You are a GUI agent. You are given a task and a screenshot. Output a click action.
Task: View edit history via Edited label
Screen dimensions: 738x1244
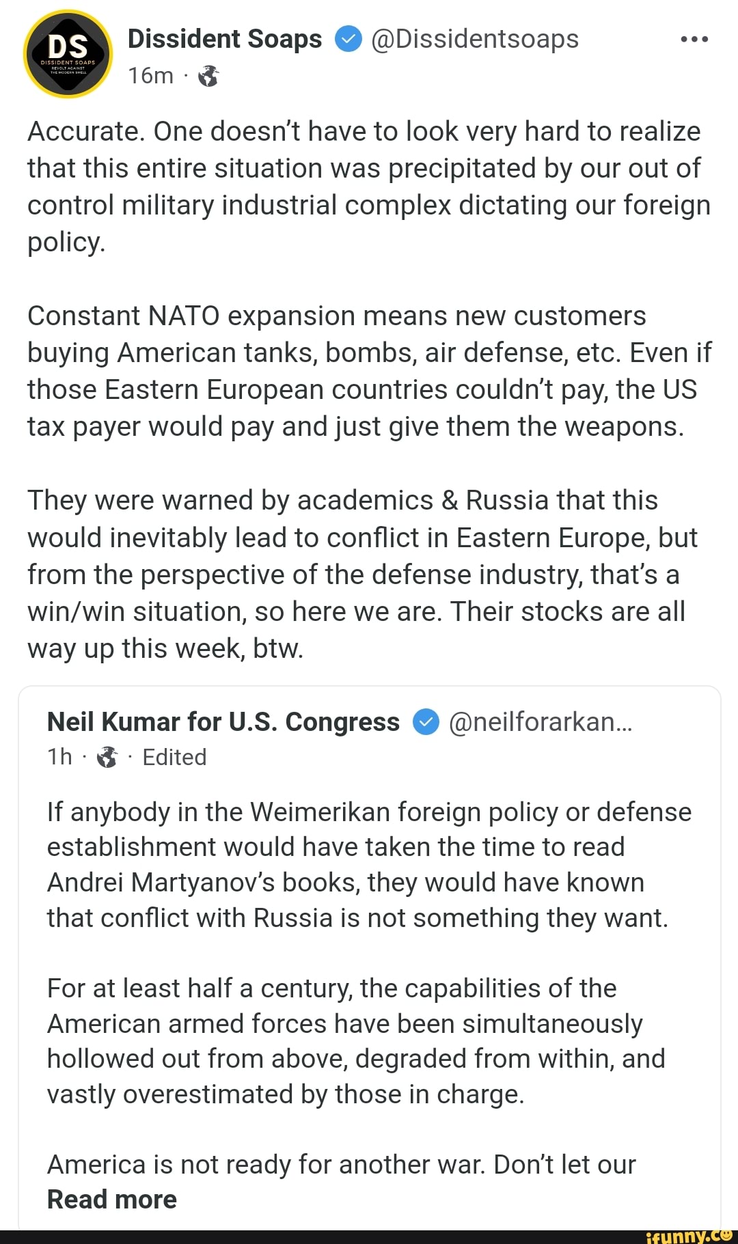174,757
